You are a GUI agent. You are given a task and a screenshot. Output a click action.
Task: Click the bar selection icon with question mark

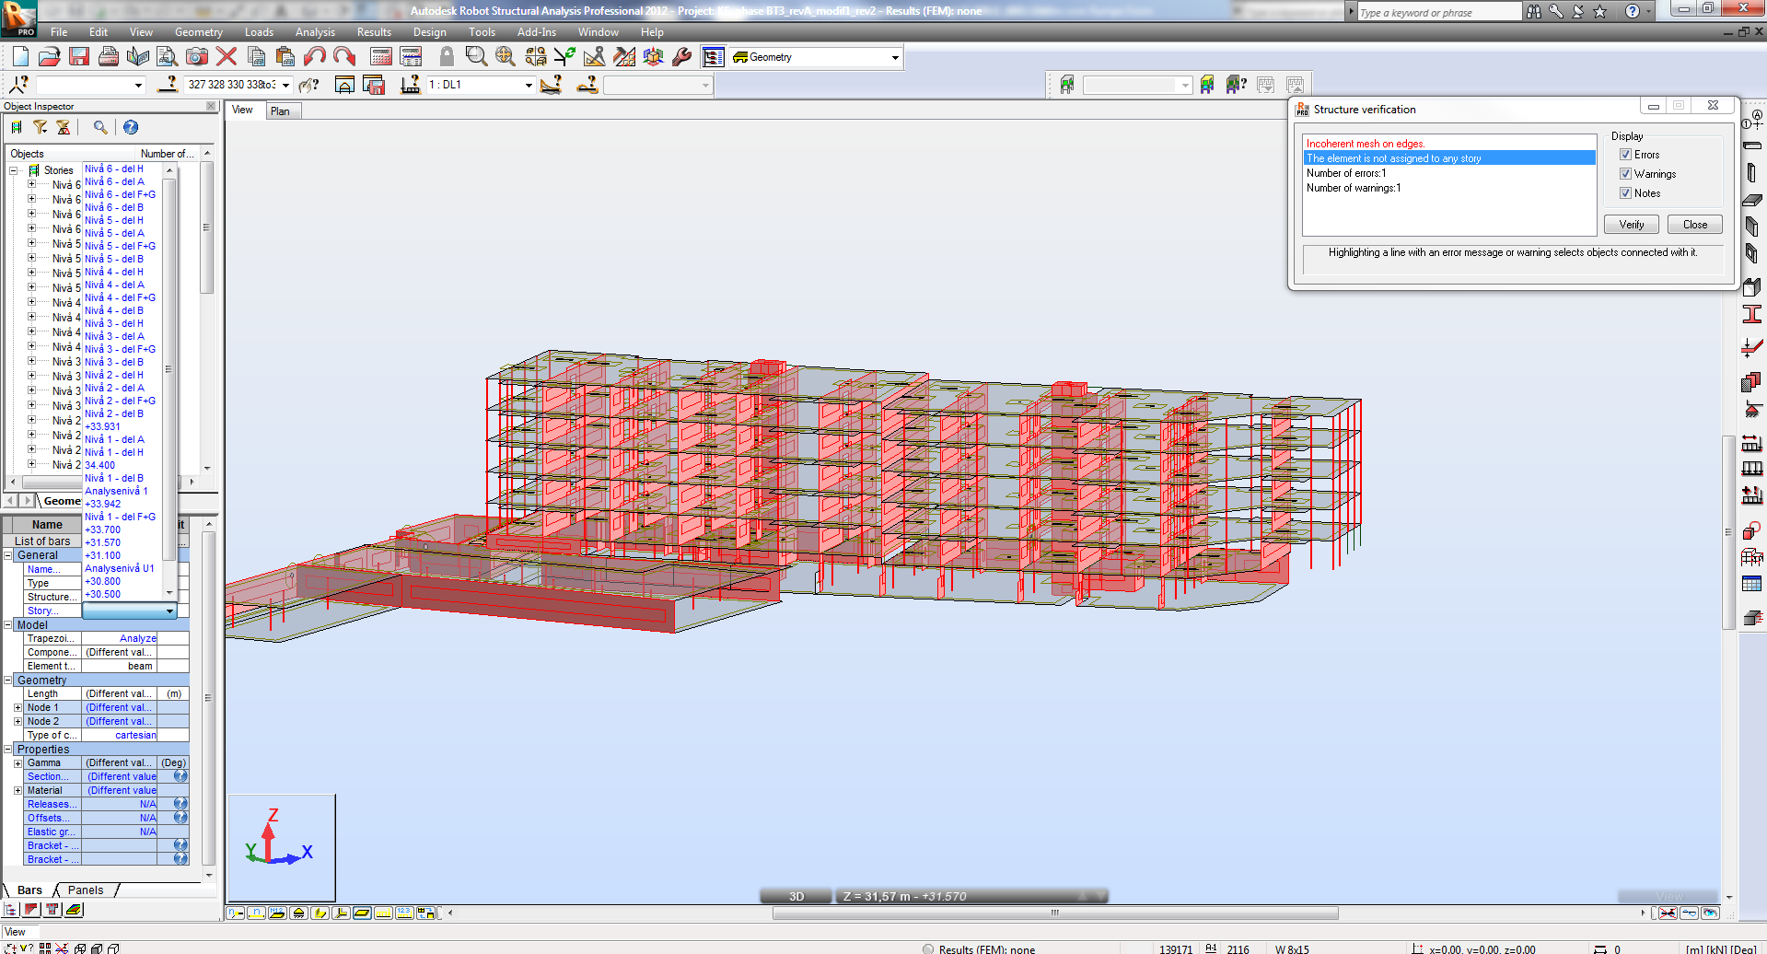tap(168, 85)
